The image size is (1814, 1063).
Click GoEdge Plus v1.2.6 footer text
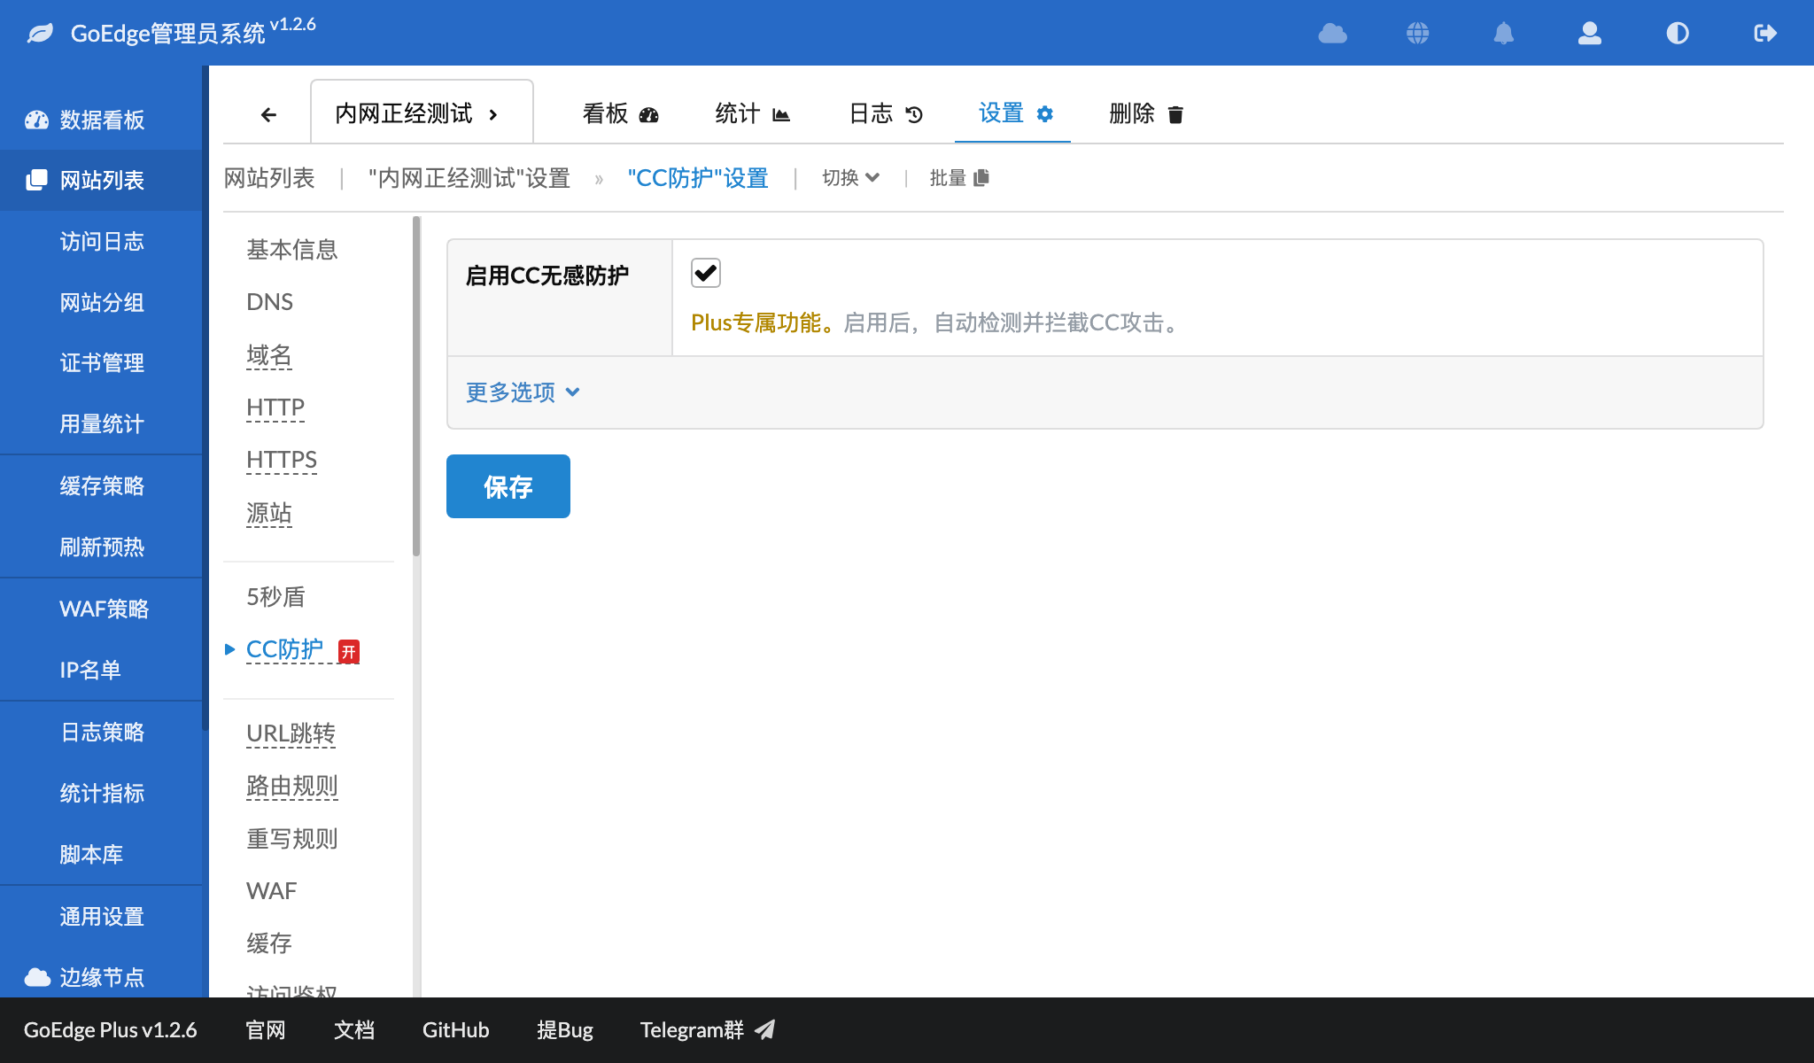[111, 1030]
